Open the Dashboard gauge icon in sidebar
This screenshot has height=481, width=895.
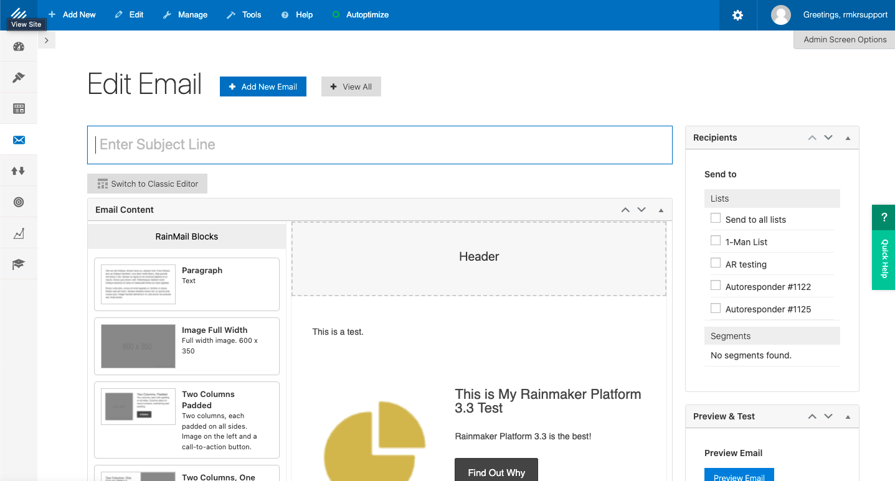pyautogui.click(x=18, y=45)
